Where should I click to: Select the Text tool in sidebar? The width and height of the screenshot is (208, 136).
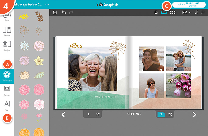(7, 106)
